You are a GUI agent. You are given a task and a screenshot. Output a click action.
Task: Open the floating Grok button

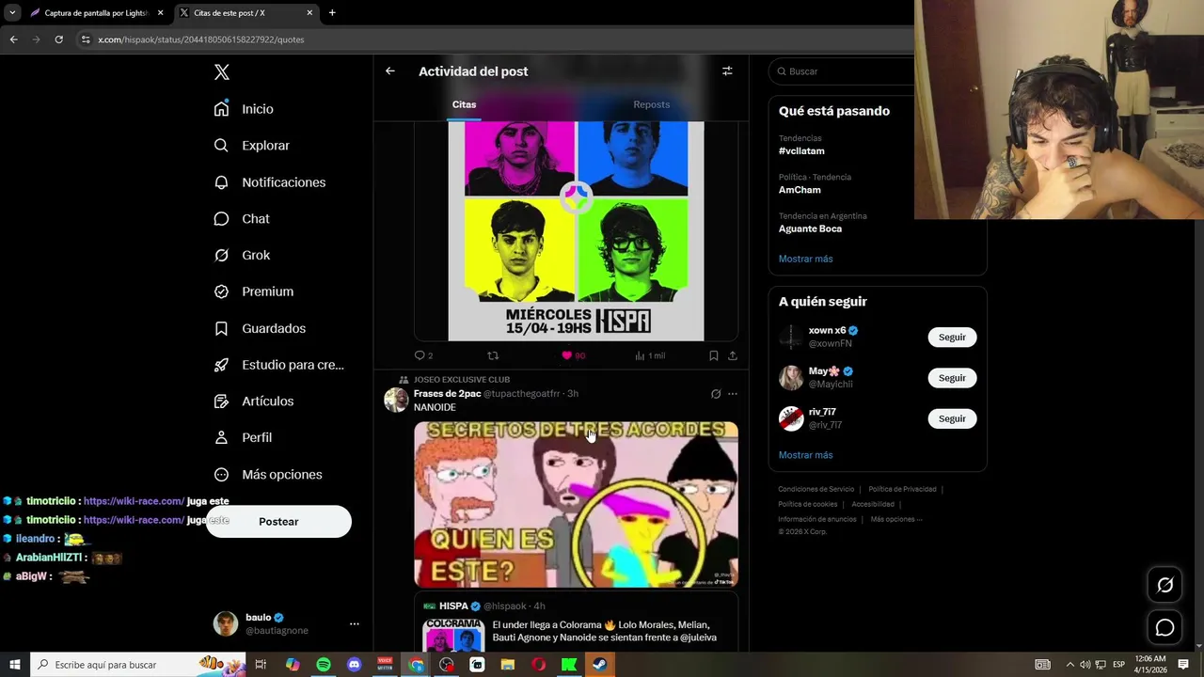coord(1164,585)
